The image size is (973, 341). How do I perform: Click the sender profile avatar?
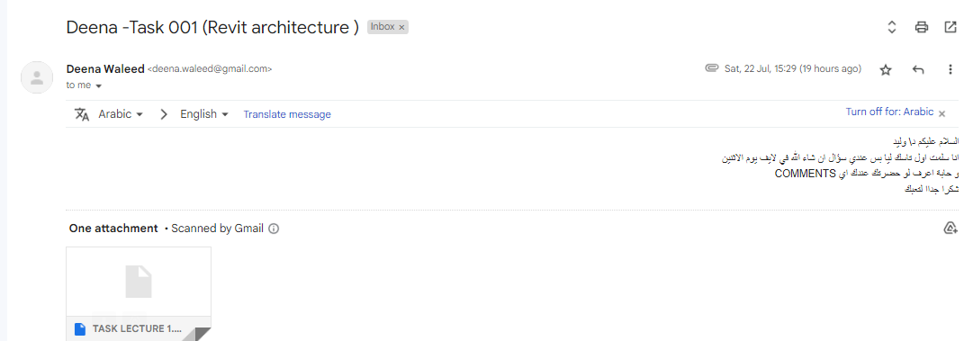point(37,77)
